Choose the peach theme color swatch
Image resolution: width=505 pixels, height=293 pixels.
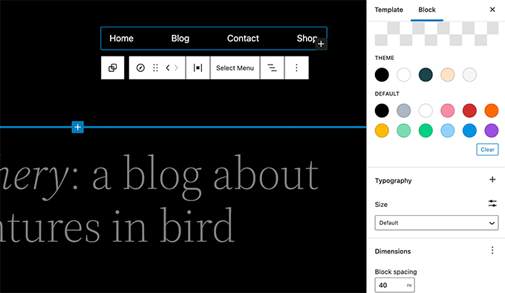tap(447, 75)
